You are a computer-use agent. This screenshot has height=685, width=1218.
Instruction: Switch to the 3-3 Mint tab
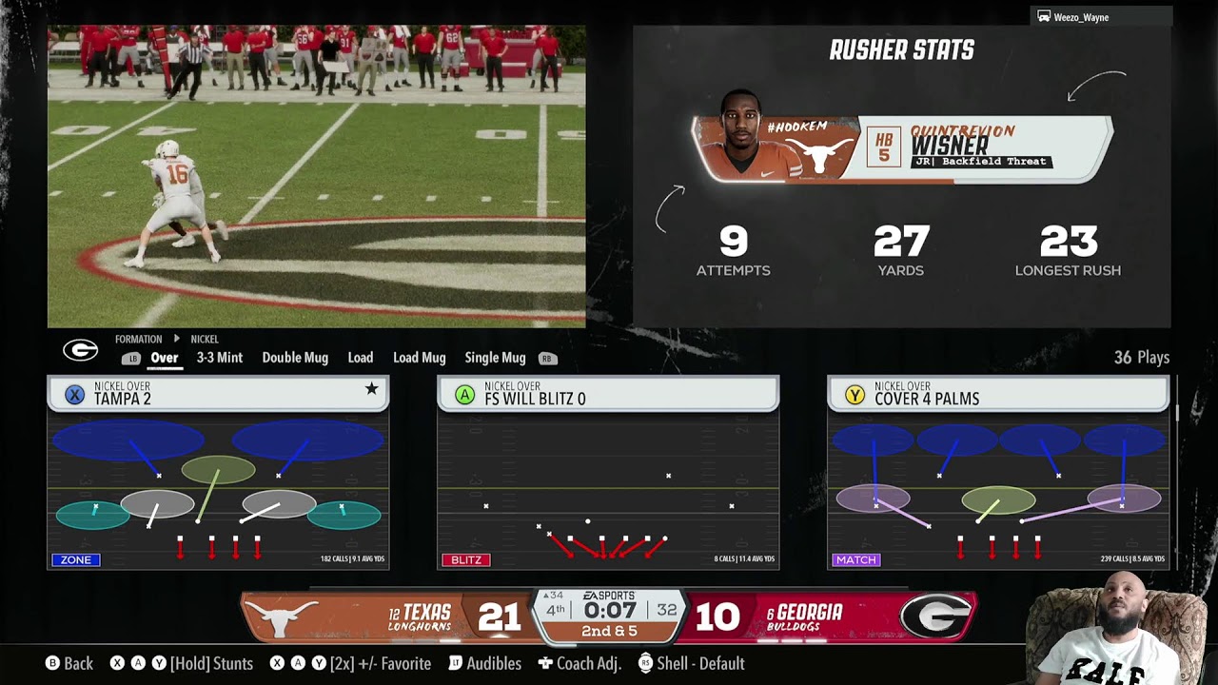[220, 358]
